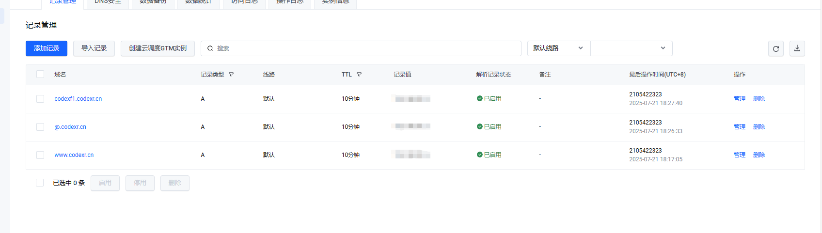Click green status icon for @.codexr.cn
Screen dimensions: 822x233
480,126
